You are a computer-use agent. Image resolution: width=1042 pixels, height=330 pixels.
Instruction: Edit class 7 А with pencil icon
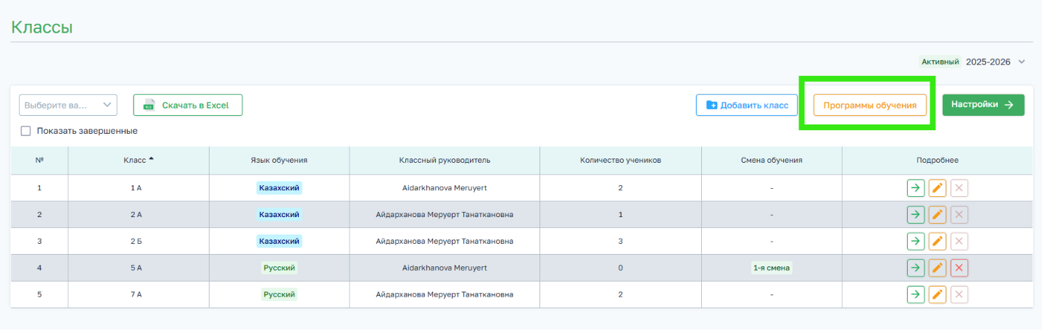(938, 295)
